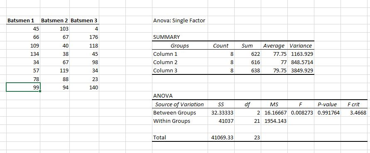Click the Source of Variation header cell
370x153 pixels.
(x=180, y=104)
